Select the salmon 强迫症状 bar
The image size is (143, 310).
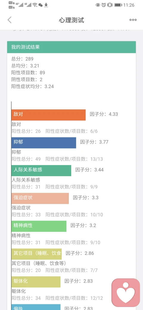(40, 199)
